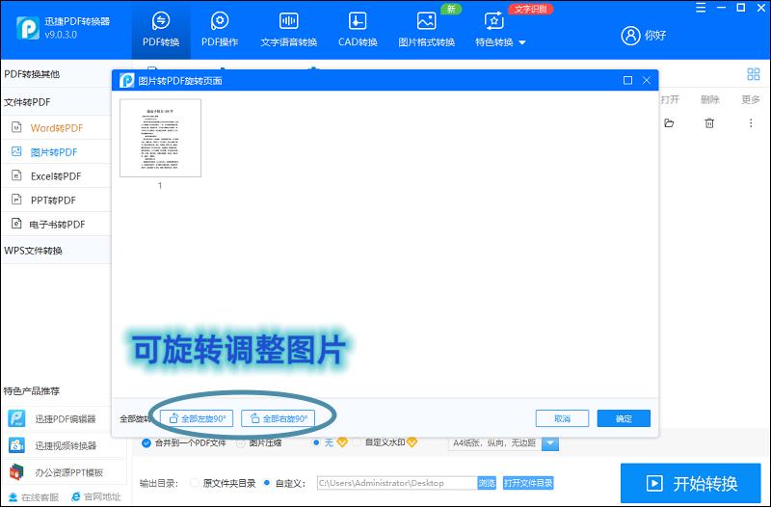This screenshot has height=508, width=771.
Task: Open the A4纸张 page size dropdown
Action: 550,443
